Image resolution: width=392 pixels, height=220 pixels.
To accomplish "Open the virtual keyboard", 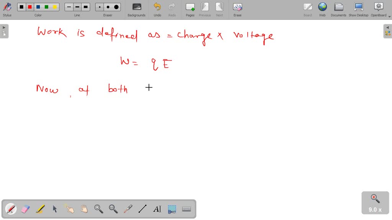I will [186, 209].
